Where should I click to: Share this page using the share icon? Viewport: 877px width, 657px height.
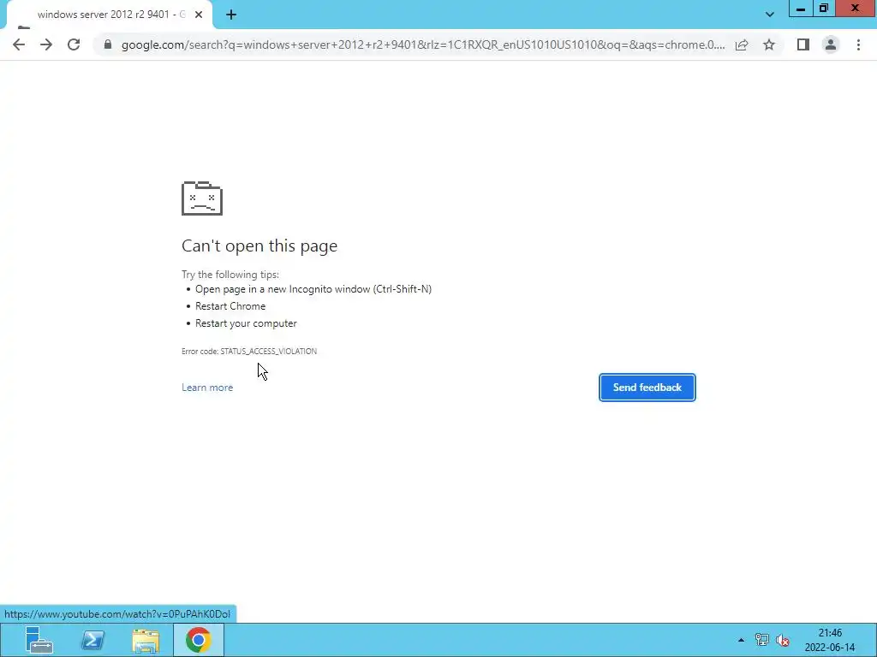(x=742, y=44)
